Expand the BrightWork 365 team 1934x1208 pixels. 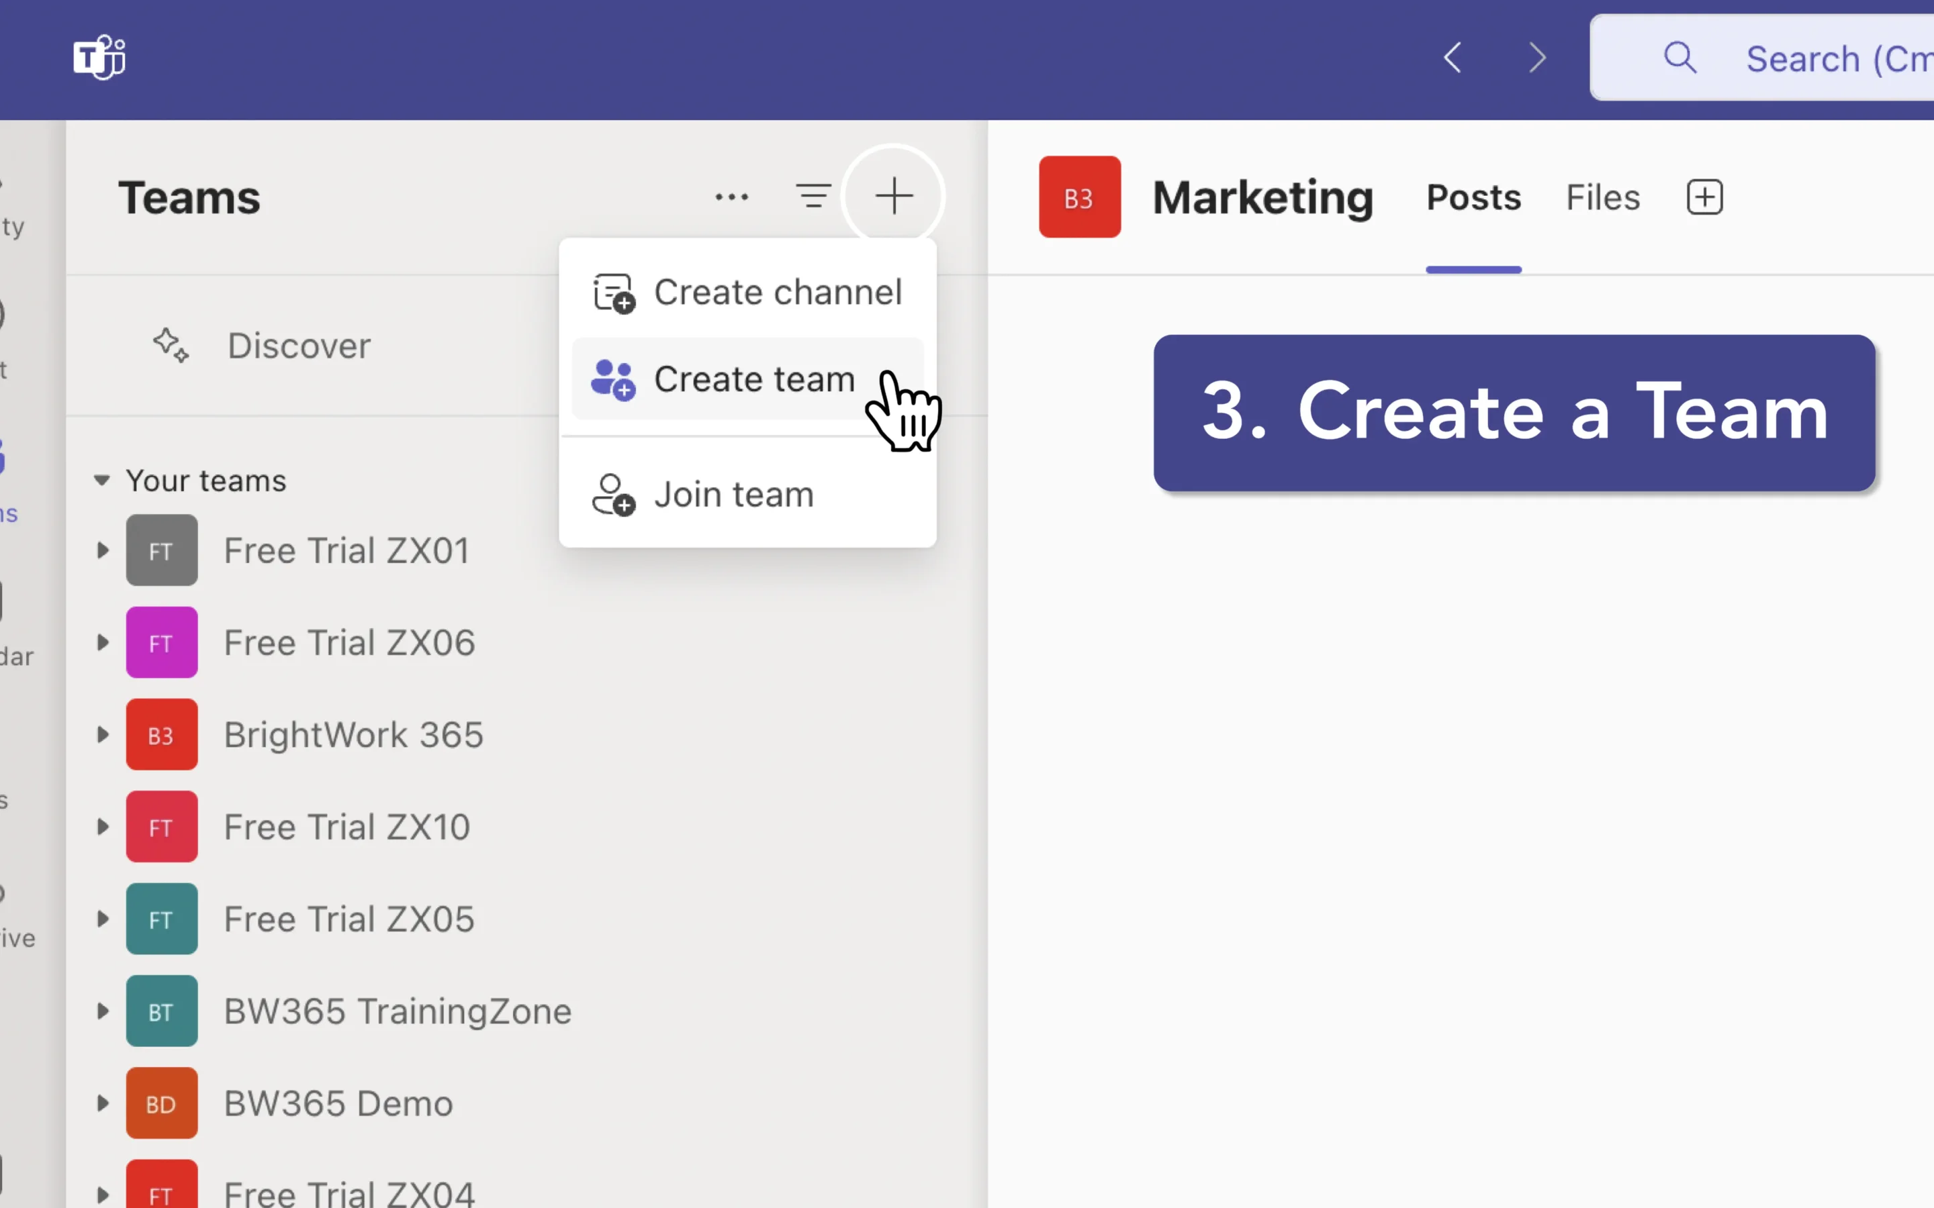point(101,734)
